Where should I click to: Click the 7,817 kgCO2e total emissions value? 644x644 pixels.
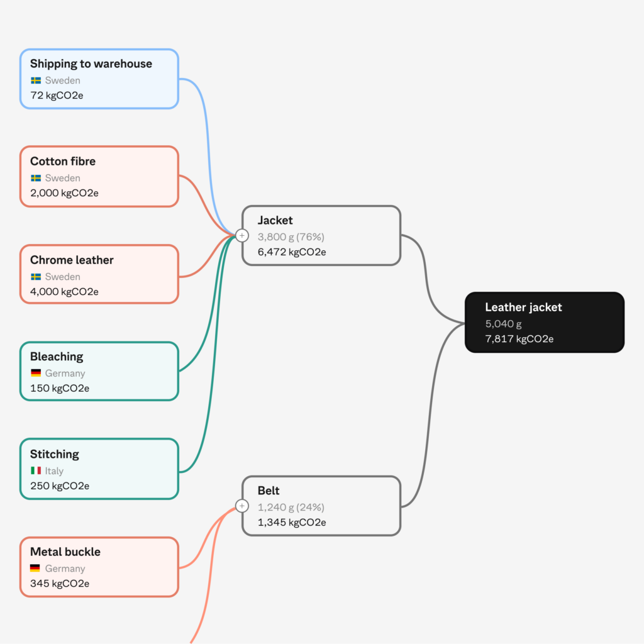519,339
